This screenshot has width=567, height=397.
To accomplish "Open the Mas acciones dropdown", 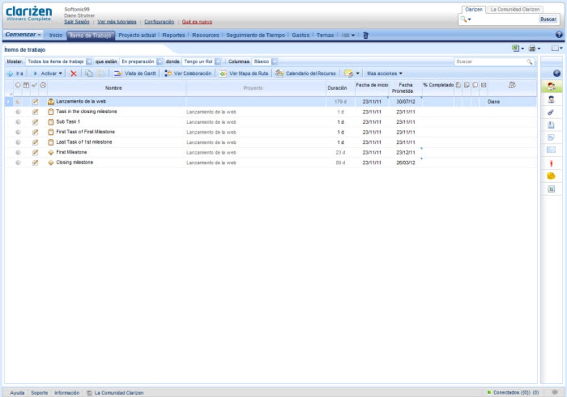I will (384, 73).
